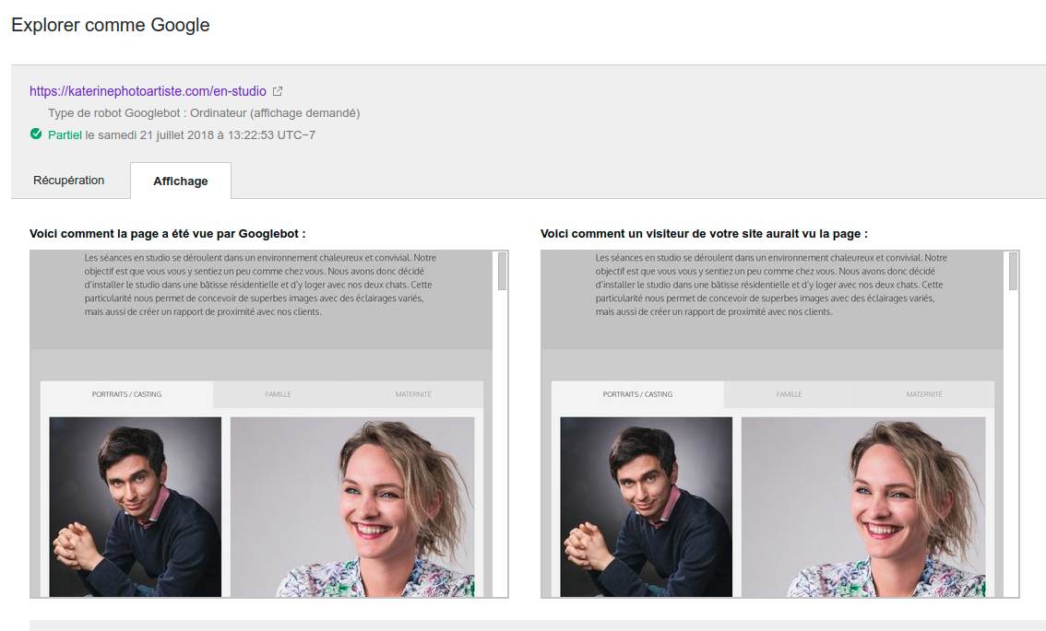Click man's portrait photo in Googlebot preview

[x=135, y=507]
